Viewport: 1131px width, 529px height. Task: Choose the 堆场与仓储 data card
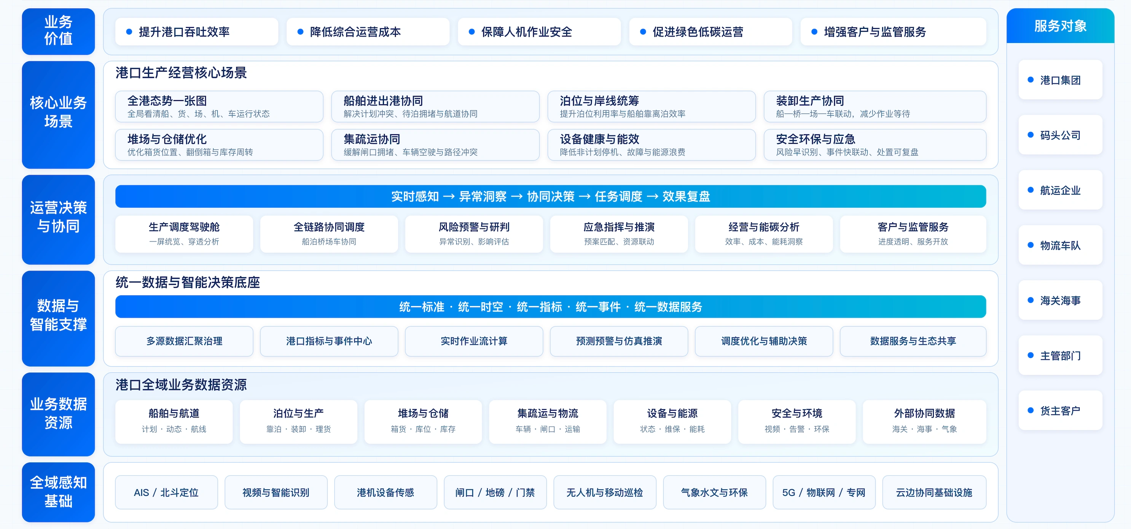click(x=423, y=421)
